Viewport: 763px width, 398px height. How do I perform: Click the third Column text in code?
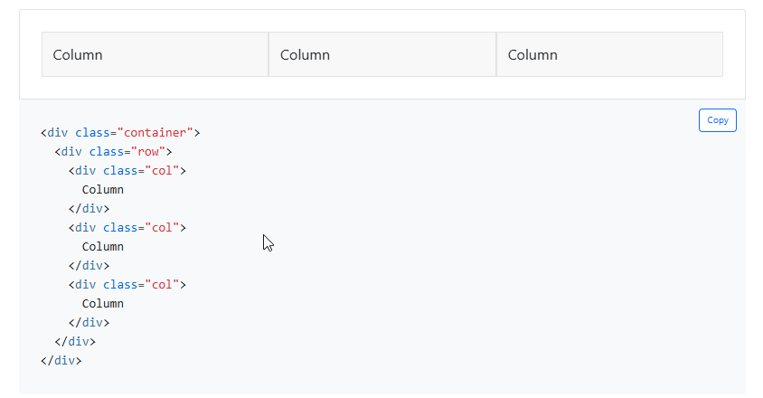point(103,304)
